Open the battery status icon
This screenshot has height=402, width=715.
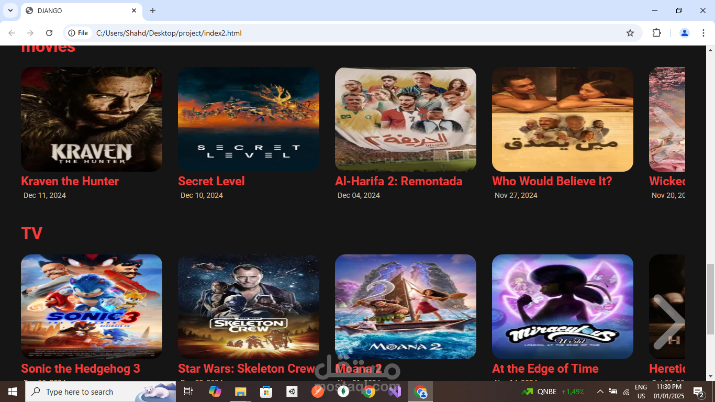pyautogui.click(x=613, y=392)
